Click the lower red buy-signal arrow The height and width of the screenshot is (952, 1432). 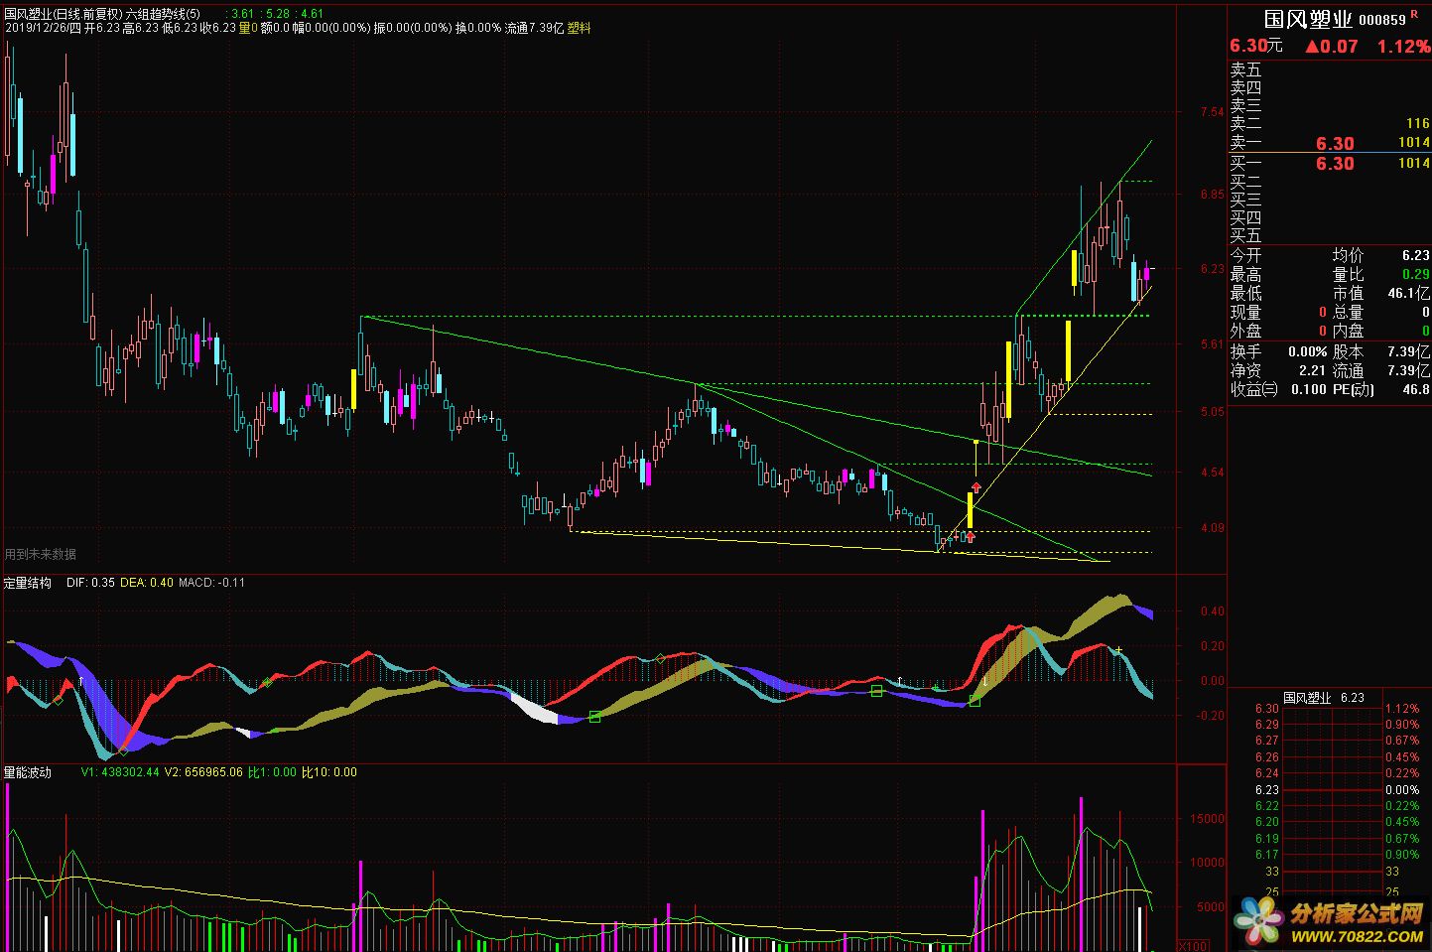pyautogui.click(x=970, y=536)
